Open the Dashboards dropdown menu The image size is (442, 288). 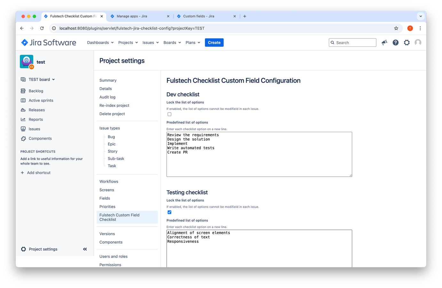(x=100, y=43)
